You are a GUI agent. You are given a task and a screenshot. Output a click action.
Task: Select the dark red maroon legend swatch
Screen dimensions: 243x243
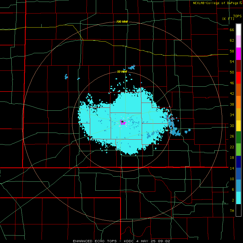[238, 66]
